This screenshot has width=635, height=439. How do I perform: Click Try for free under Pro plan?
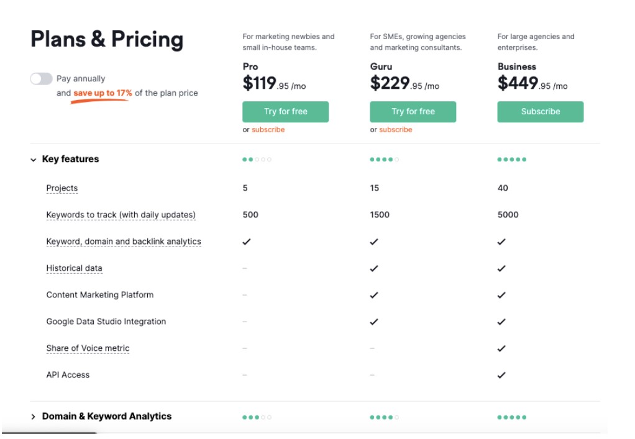click(x=285, y=112)
